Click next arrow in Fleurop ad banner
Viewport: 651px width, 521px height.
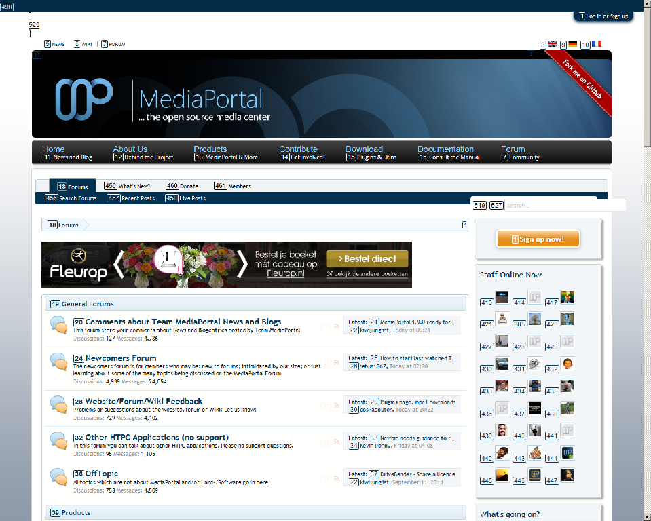242,265
